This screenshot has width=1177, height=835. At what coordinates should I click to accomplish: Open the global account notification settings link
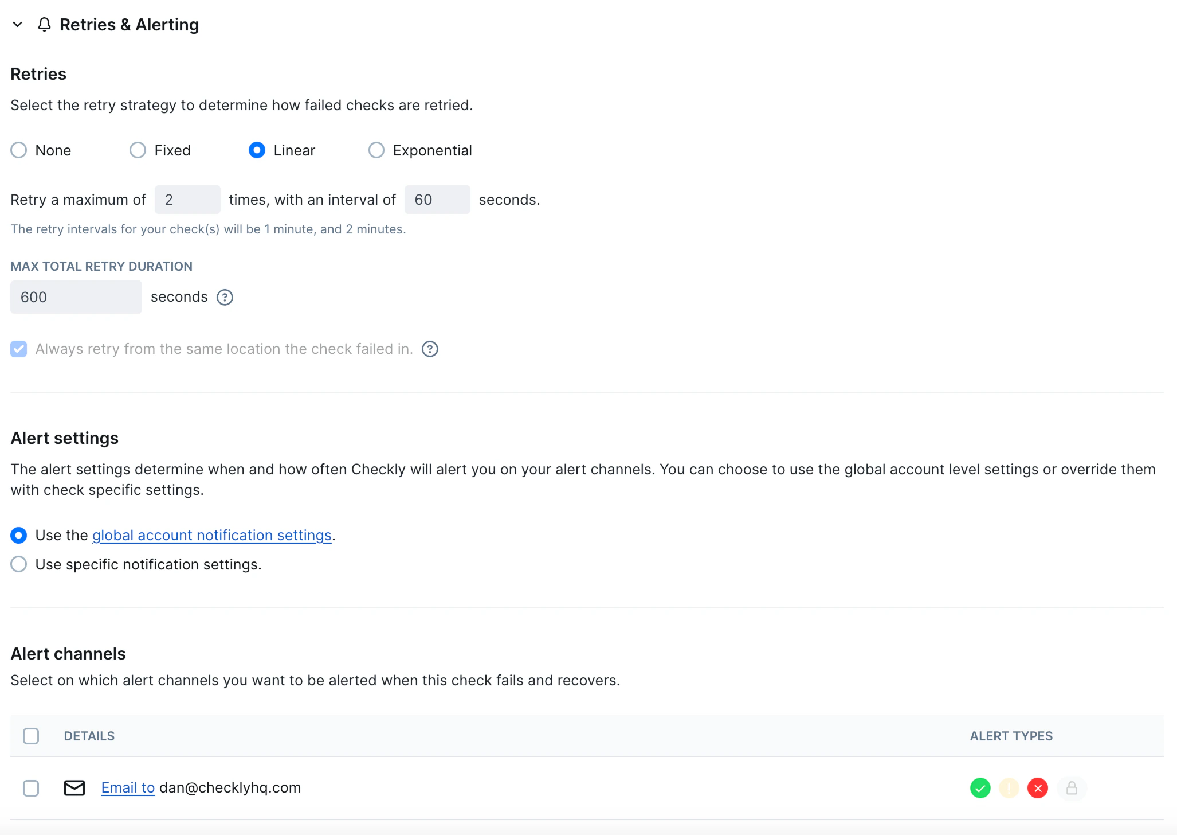pyautogui.click(x=211, y=535)
